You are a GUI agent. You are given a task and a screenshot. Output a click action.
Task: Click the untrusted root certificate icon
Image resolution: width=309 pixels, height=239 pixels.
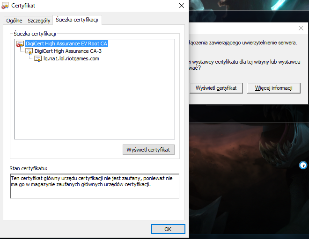(20, 43)
